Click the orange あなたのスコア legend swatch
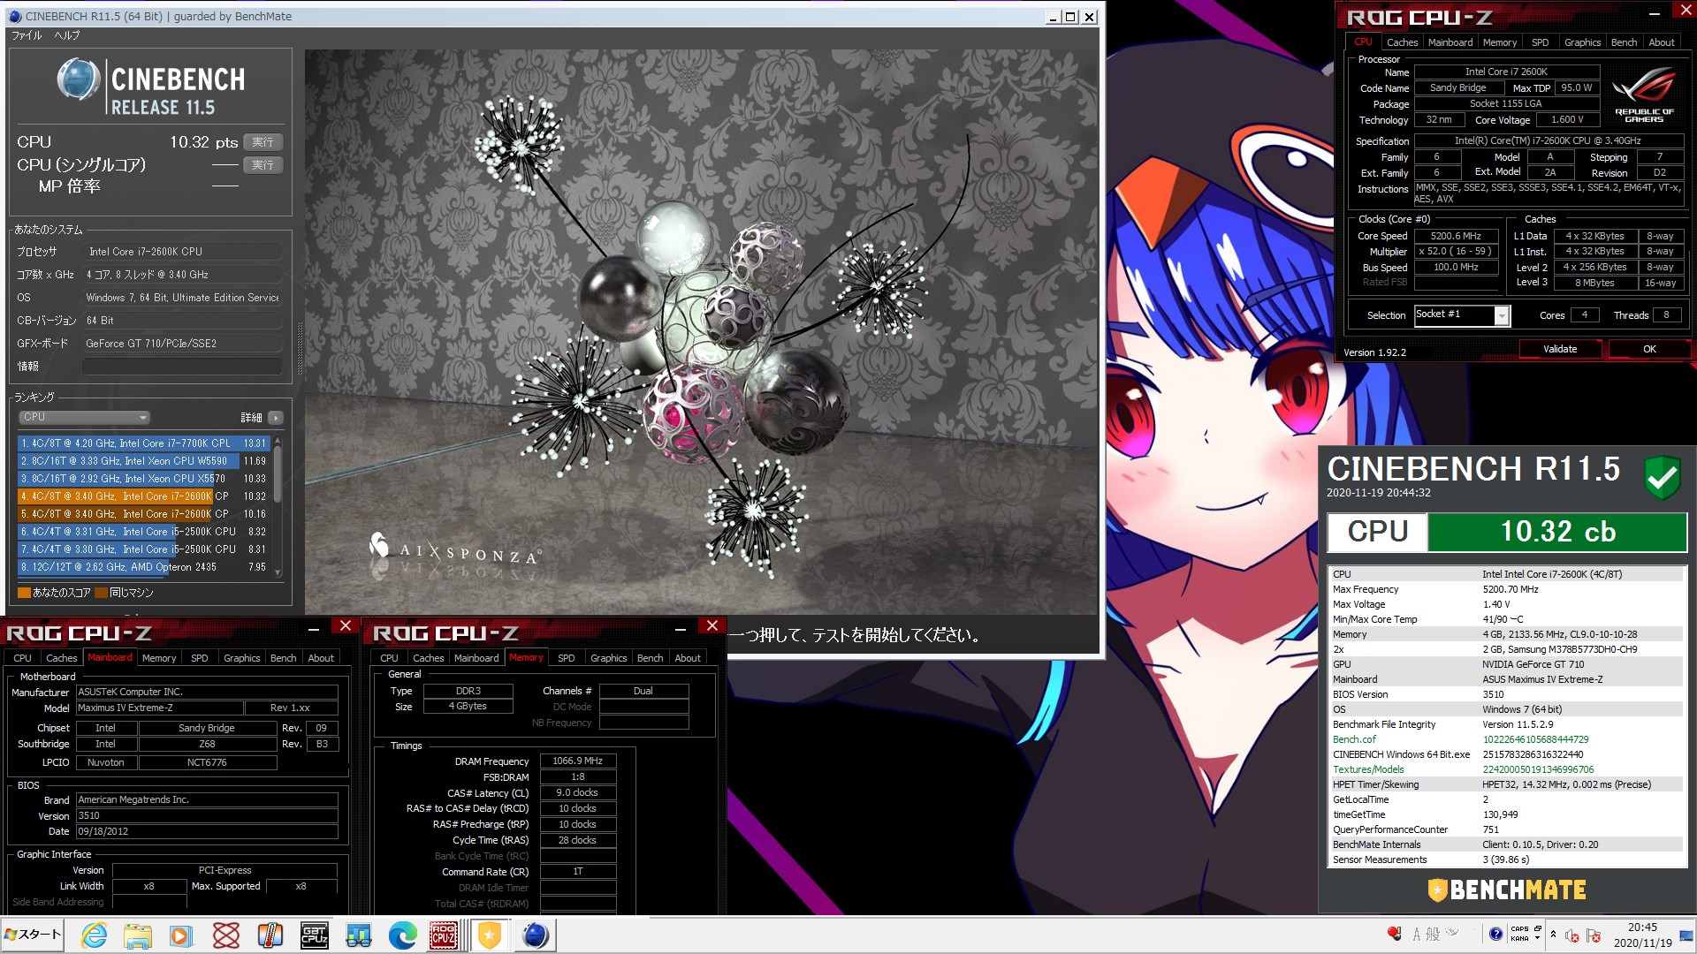The width and height of the screenshot is (1697, 954). [x=24, y=593]
